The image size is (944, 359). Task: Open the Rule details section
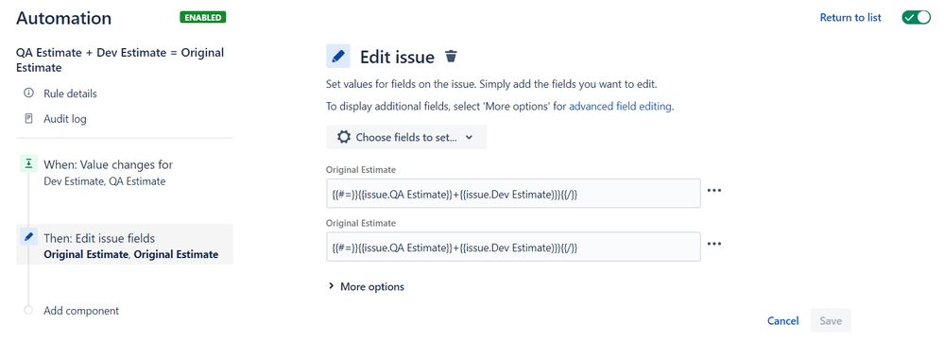point(70,94)
